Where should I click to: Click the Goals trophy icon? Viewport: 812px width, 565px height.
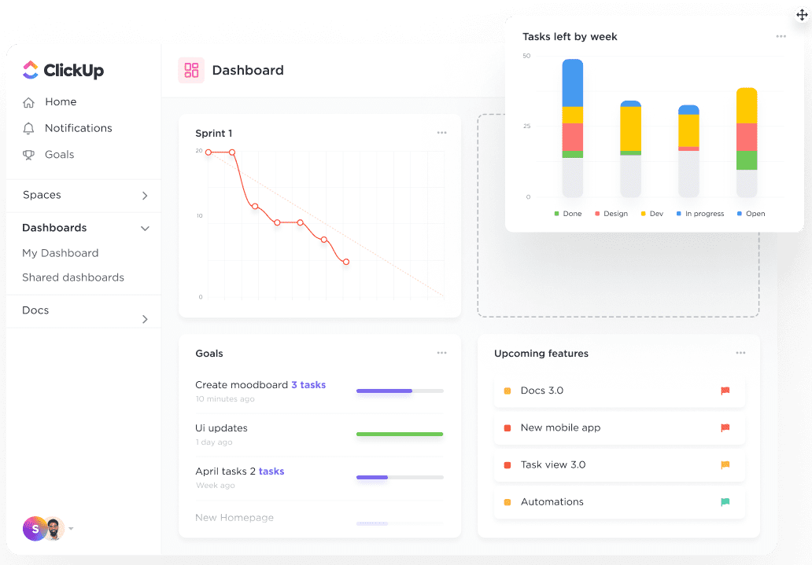(29, 155)
